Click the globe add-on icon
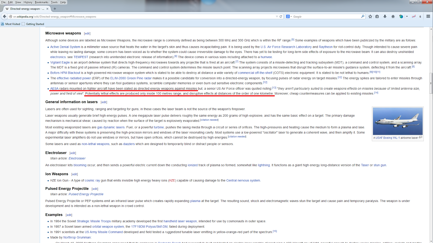Screen dimensions: 433x243 [x=401, y=16]
